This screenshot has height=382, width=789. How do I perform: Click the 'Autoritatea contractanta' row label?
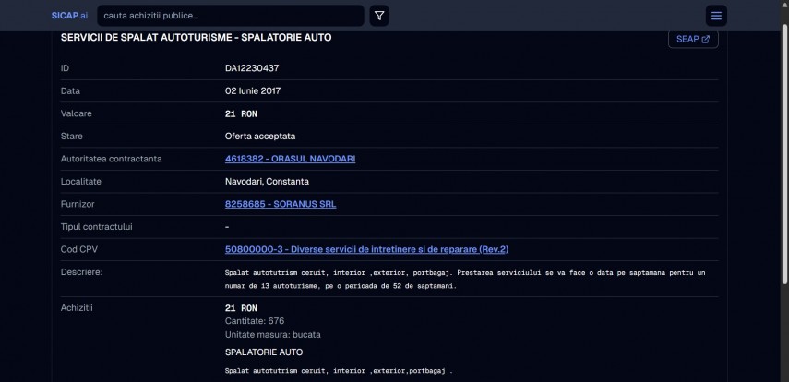click(111, 159)
